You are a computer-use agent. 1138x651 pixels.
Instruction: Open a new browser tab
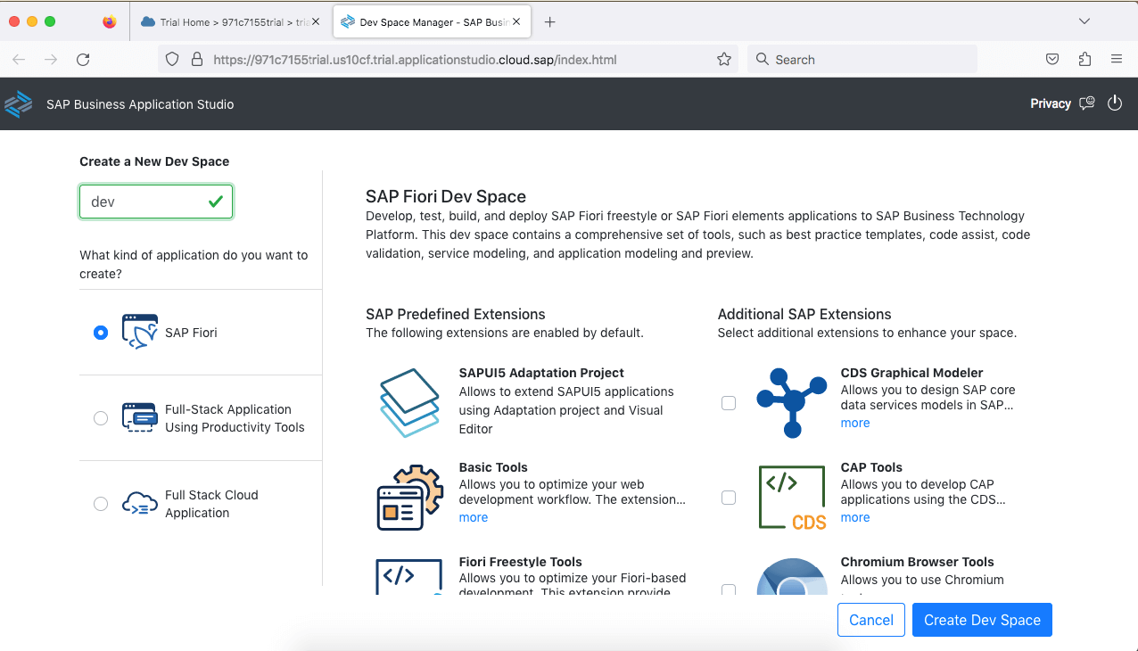click(x=550, y=21)
